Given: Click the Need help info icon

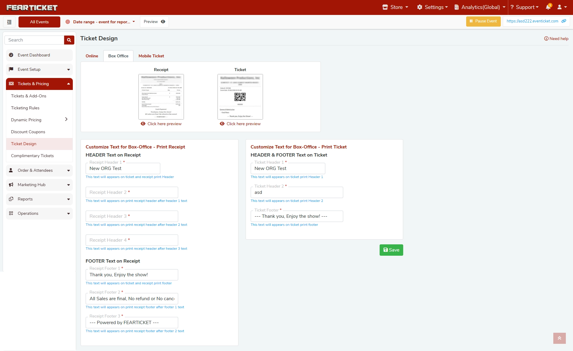Looking at the screenshot, I should pyautogui.click(x=546, y=39).
